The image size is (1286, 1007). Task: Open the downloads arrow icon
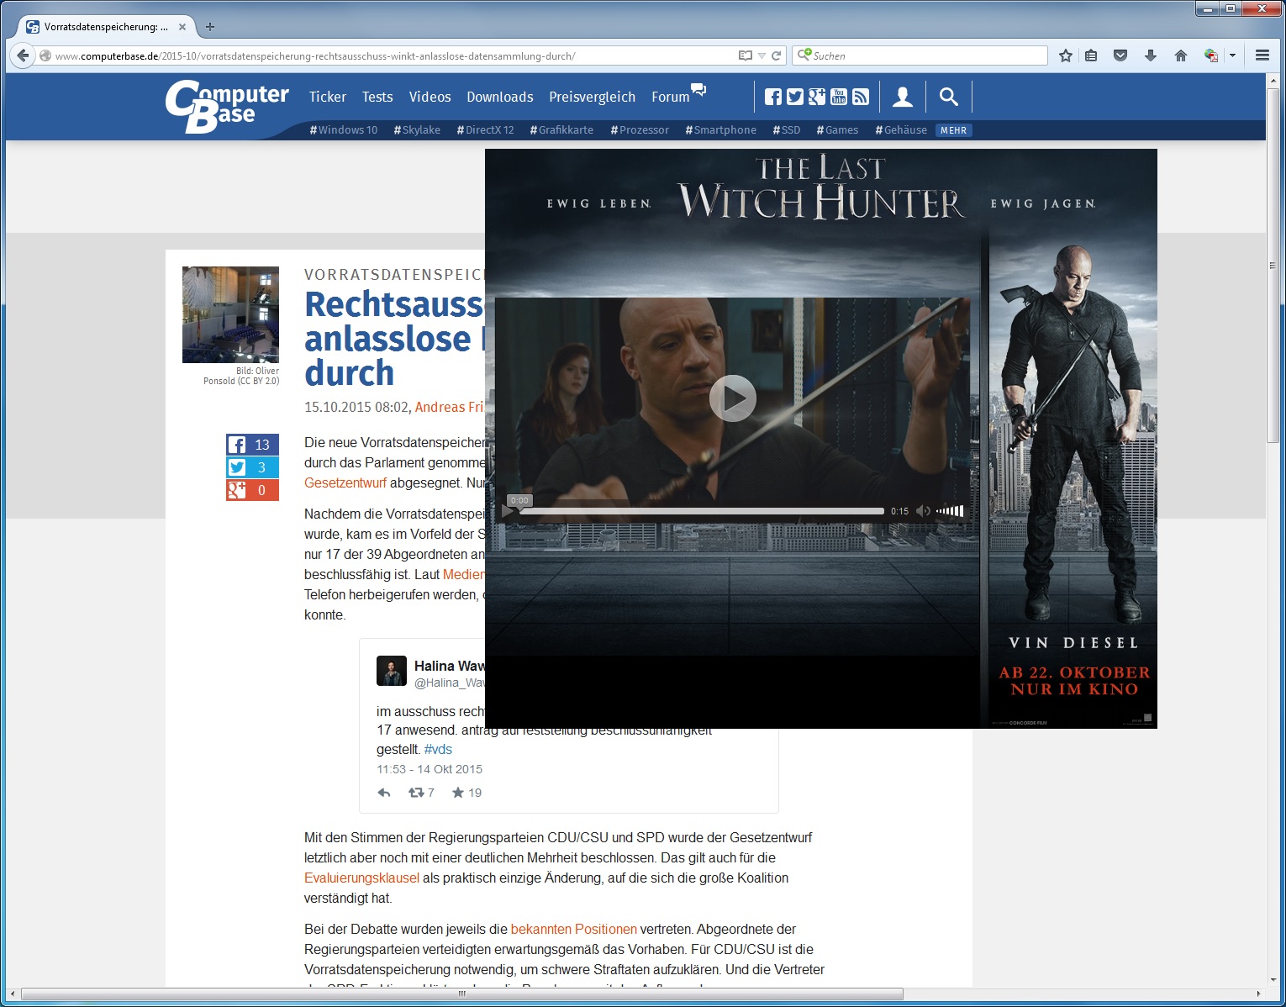[x=1151, y=55]
